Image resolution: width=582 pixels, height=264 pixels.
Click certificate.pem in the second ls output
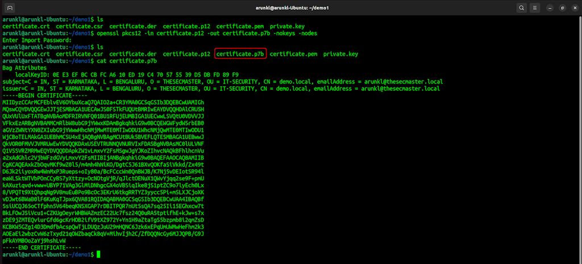(294, 54)
